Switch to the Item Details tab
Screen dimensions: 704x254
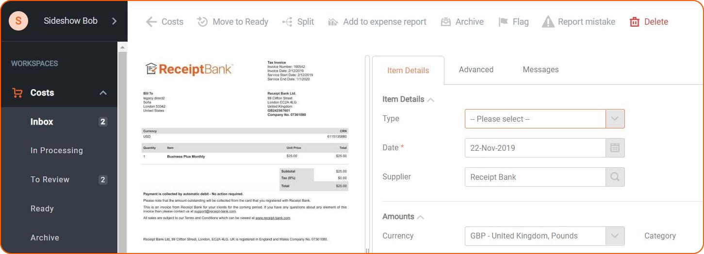coord(408,70)
